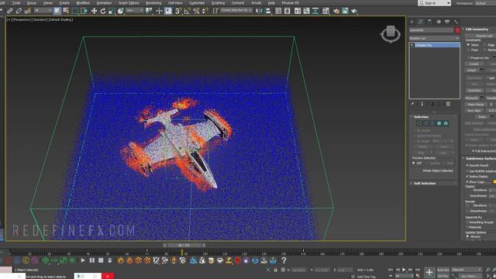
Task: Select Element sub-object level icon
Action: [x=446, y=123]
